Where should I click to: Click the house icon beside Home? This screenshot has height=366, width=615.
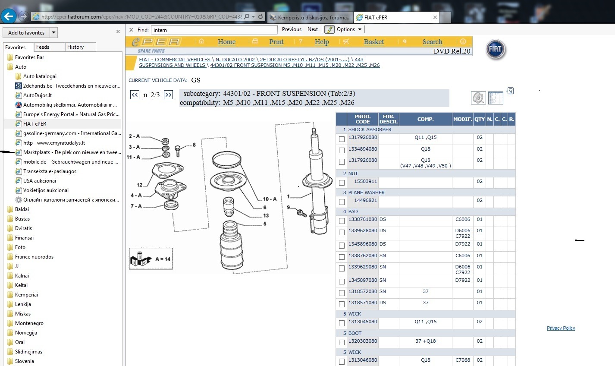(201, 41)
